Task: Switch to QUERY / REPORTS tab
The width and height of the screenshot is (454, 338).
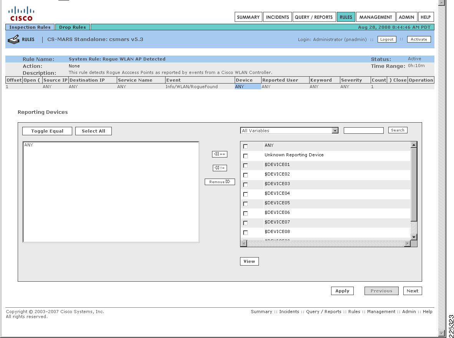Action: (x=314, y=17)
